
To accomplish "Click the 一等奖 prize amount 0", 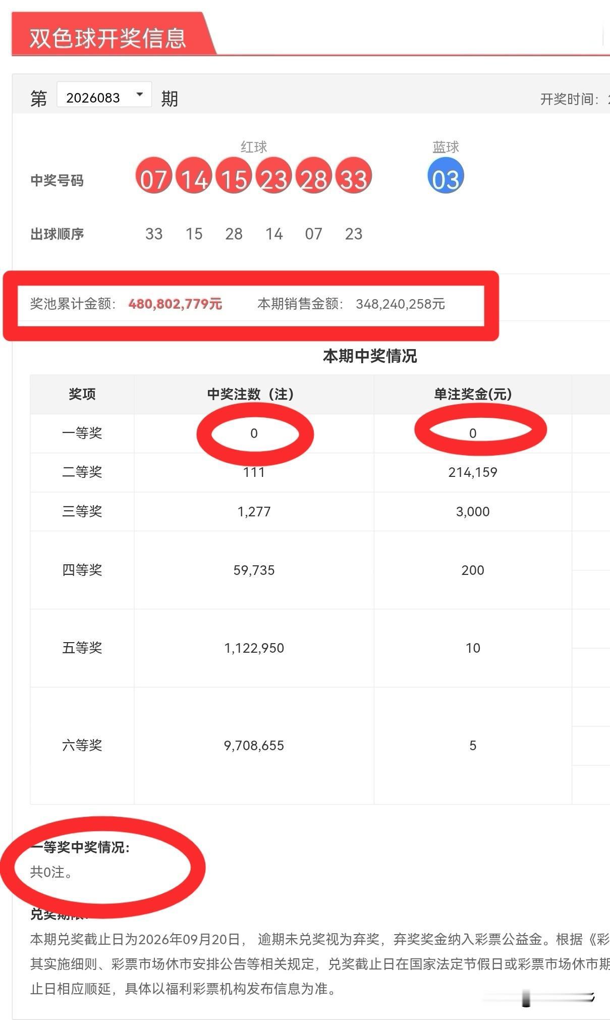I will point(473,433).
